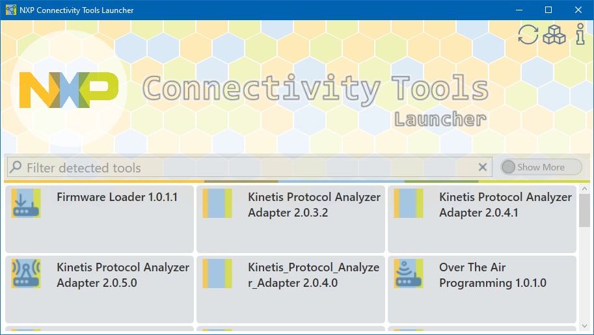Click the NXP app icon in title bar

[x=10, y=10]
